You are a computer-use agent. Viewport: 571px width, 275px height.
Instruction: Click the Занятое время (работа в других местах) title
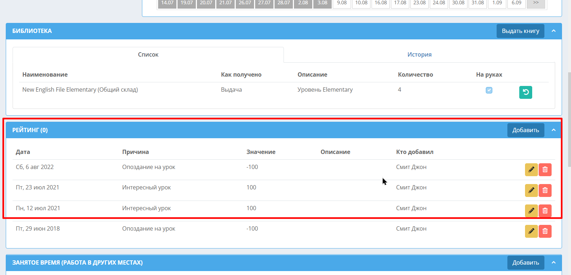tap(77, 262)
